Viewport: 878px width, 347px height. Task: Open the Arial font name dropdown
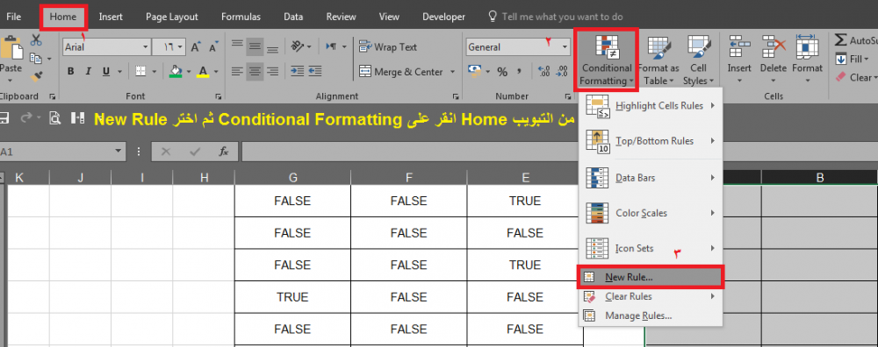(146, 47)
